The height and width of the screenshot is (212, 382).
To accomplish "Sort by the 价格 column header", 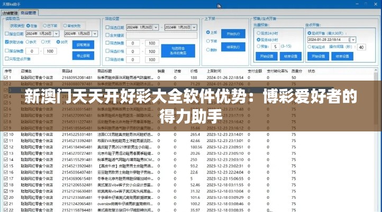I will click(194, 71).
